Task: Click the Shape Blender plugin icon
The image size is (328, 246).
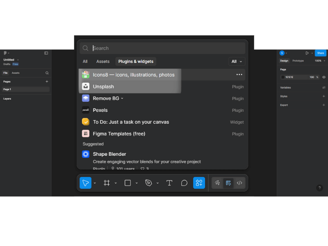Action: click(x=86, y=154)
